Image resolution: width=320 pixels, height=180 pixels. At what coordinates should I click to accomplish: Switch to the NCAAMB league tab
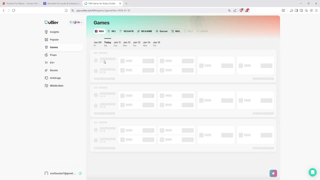click(144, 31)
